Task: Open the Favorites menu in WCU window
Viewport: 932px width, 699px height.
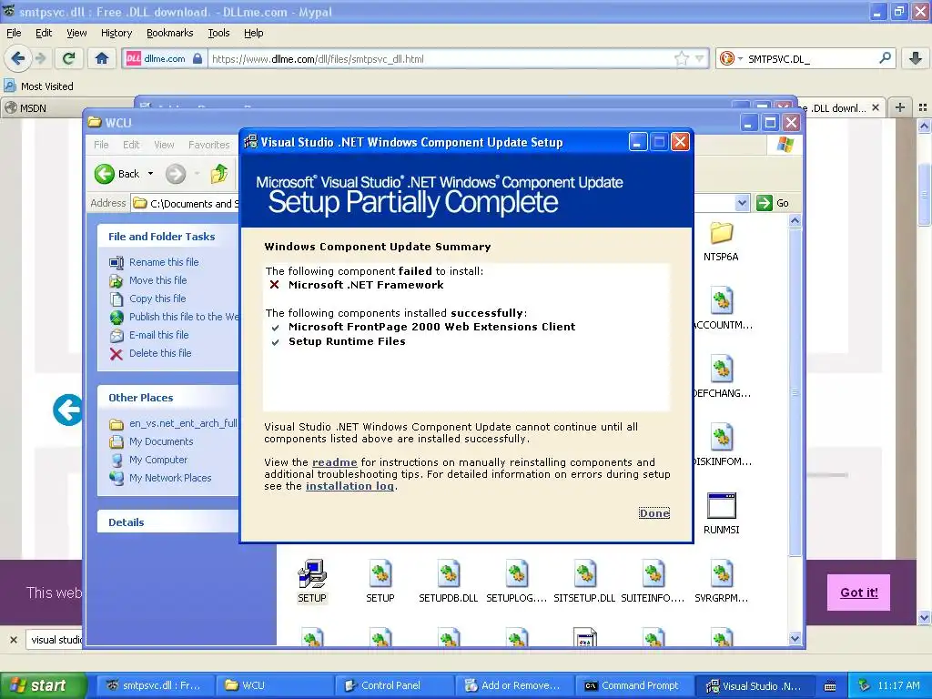Action: pyautogui.click(x=208, y=145)
